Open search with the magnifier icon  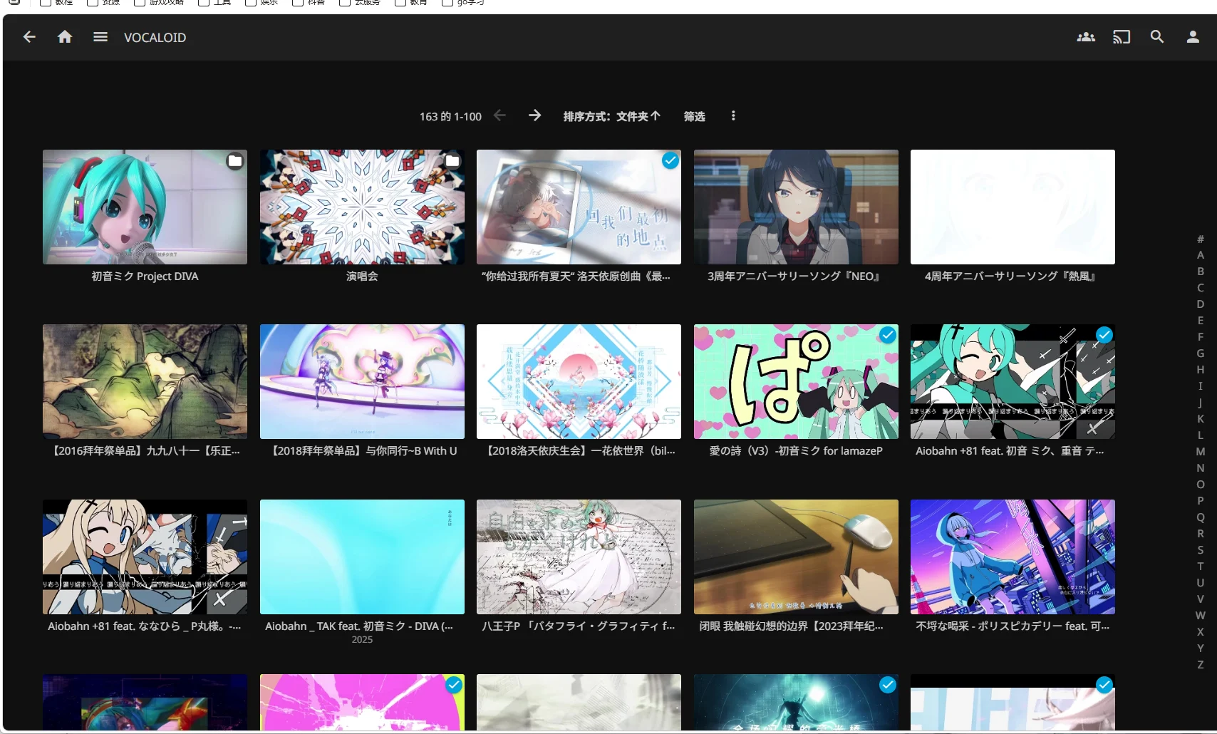[x=1157, y=37]
